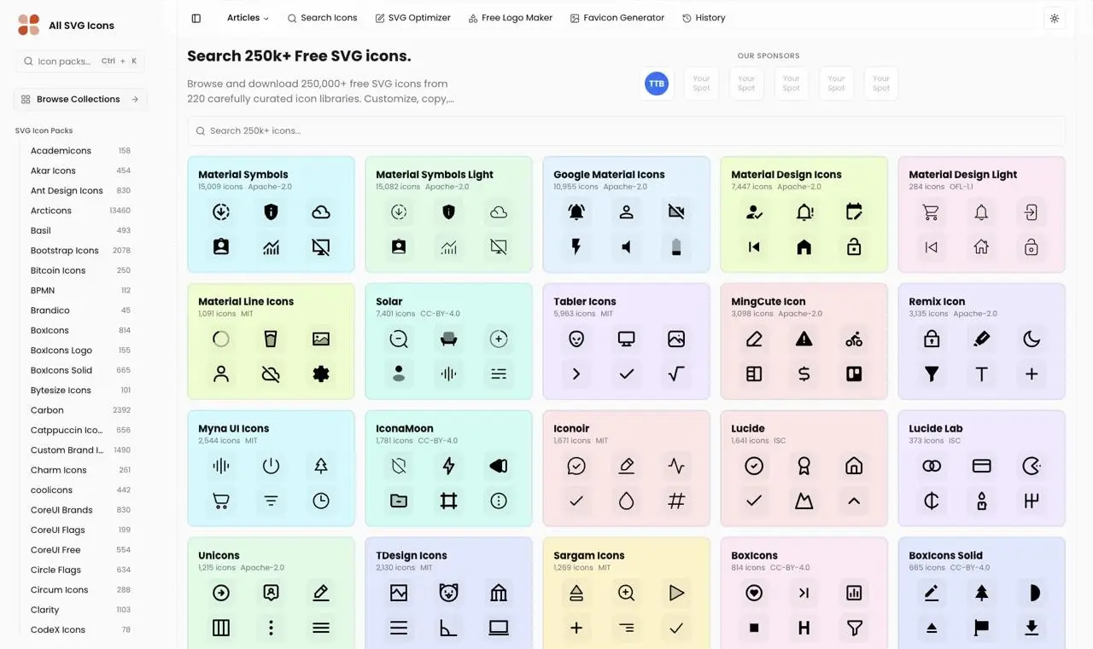Click the first Your Spot sponsor slot

701,84
